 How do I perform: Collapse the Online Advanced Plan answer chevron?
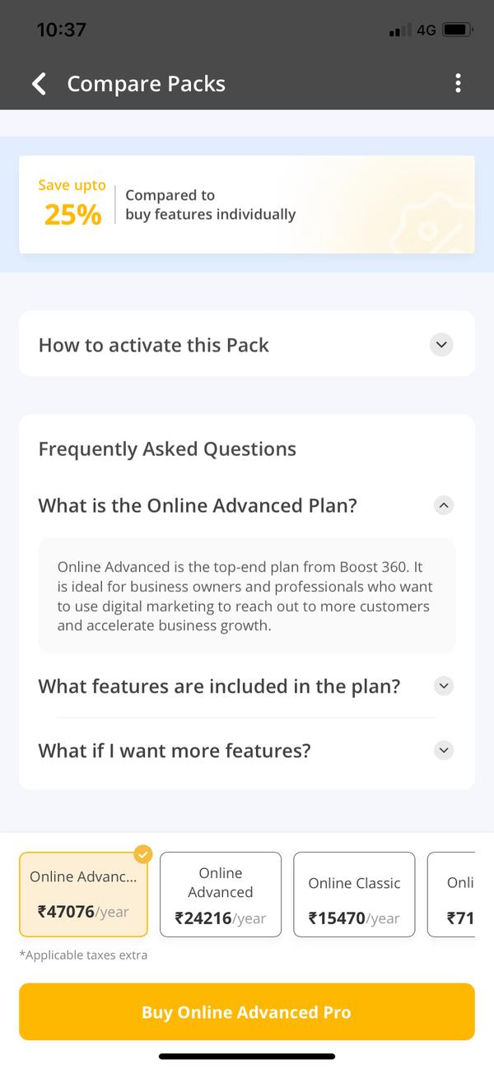tap(444, 505)
